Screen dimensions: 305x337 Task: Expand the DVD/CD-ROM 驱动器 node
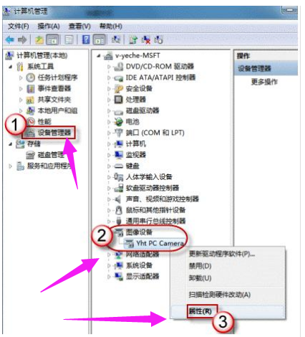109,67
